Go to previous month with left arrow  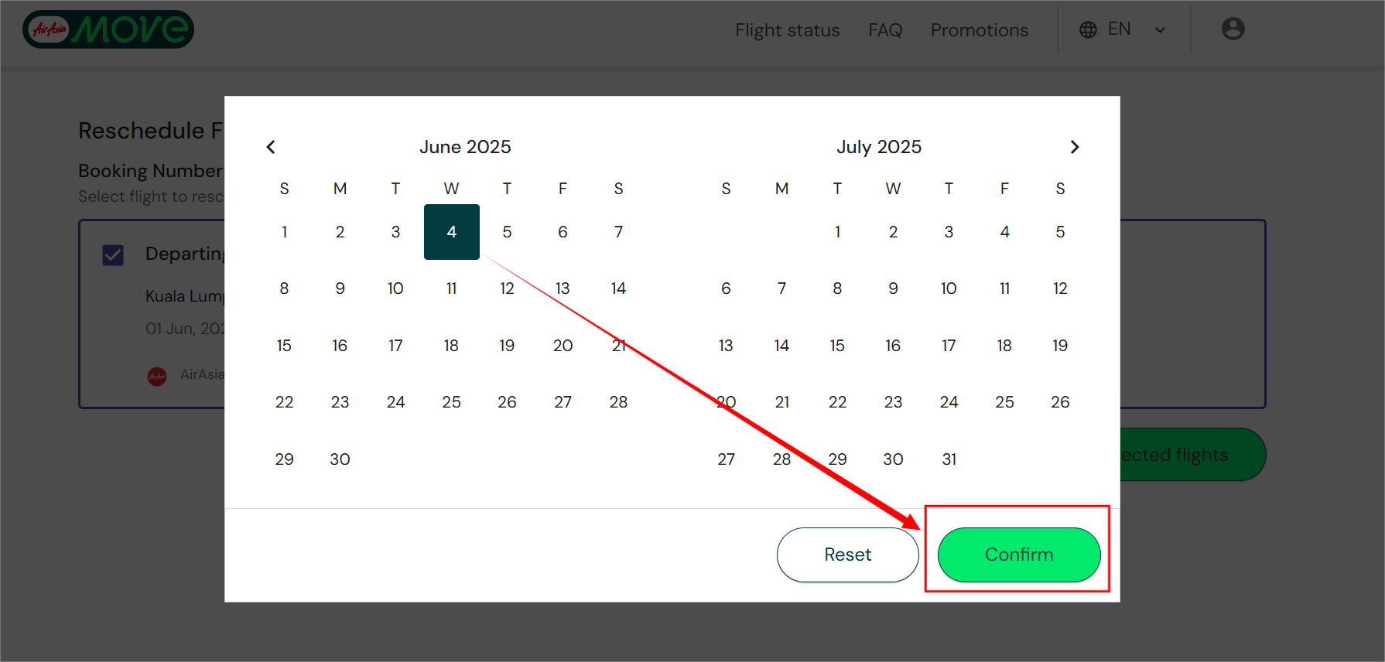click(x=271, y=147)
